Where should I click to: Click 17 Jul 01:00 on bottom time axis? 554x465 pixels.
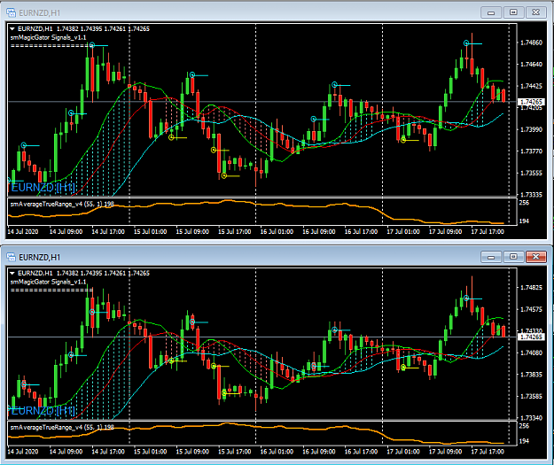pyautogui.click(x=403, y=451)
